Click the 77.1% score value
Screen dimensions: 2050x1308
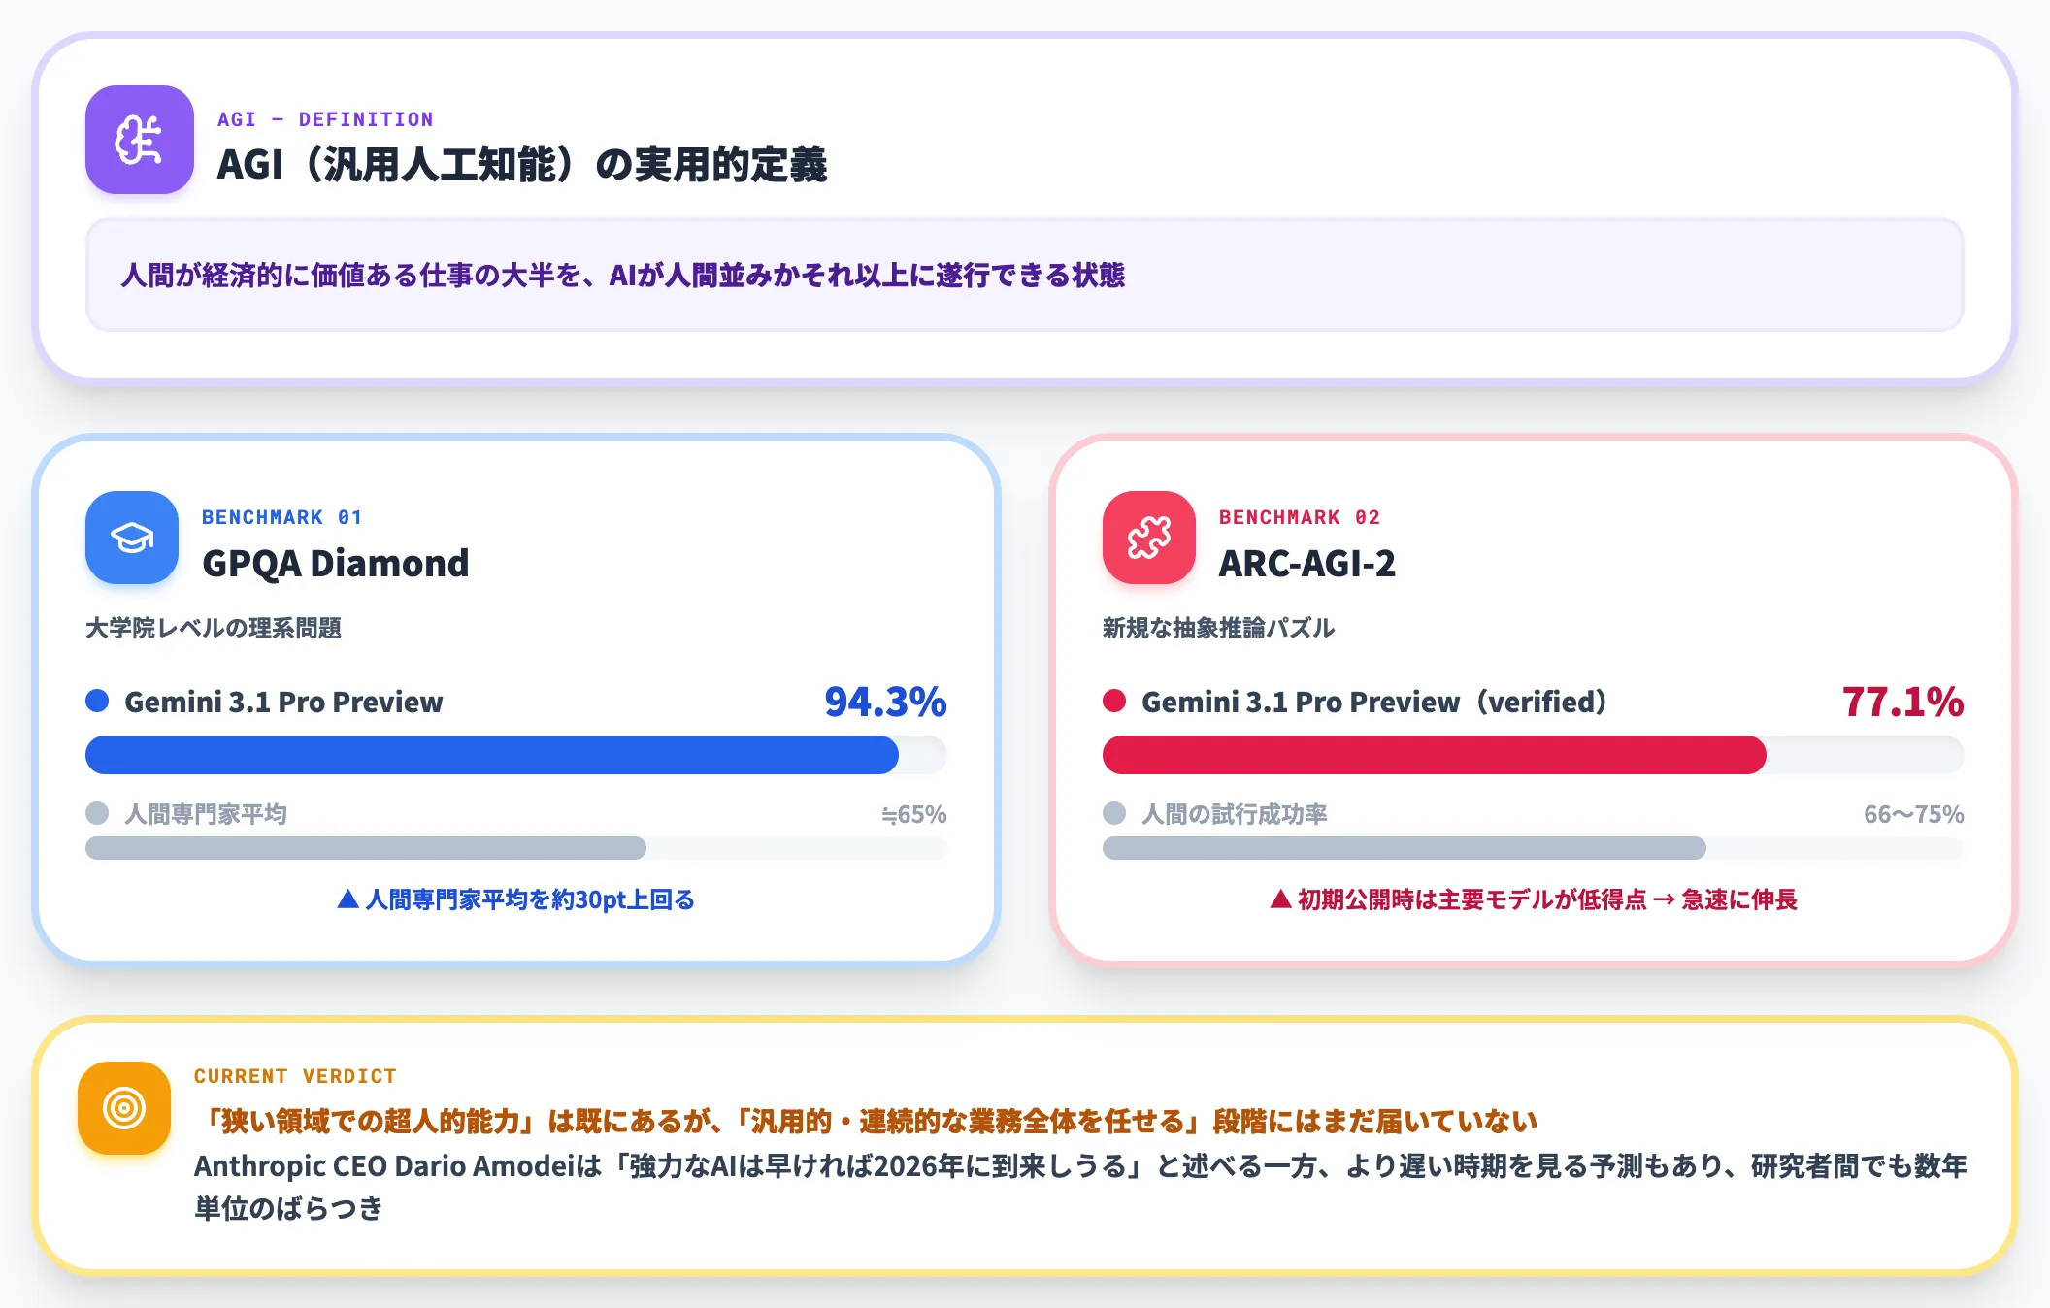1902,702
